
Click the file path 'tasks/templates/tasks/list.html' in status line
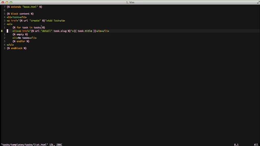coord(24,145)
